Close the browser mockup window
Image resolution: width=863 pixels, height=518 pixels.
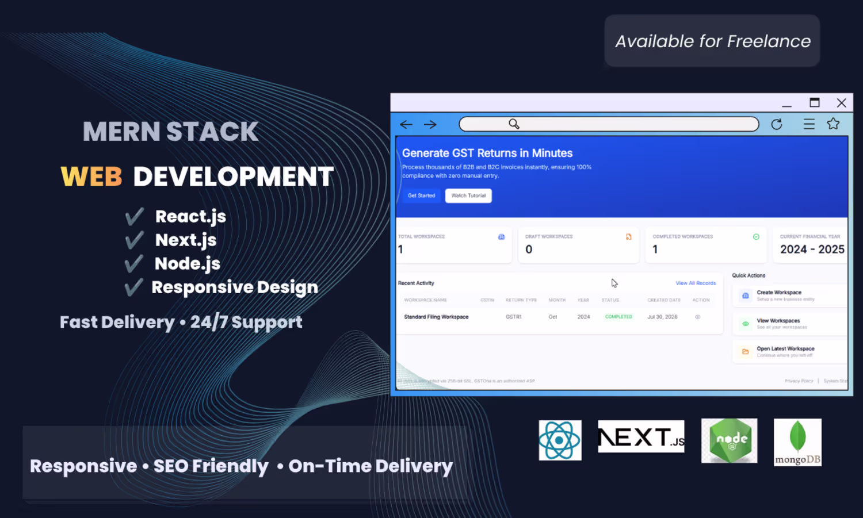842,103
